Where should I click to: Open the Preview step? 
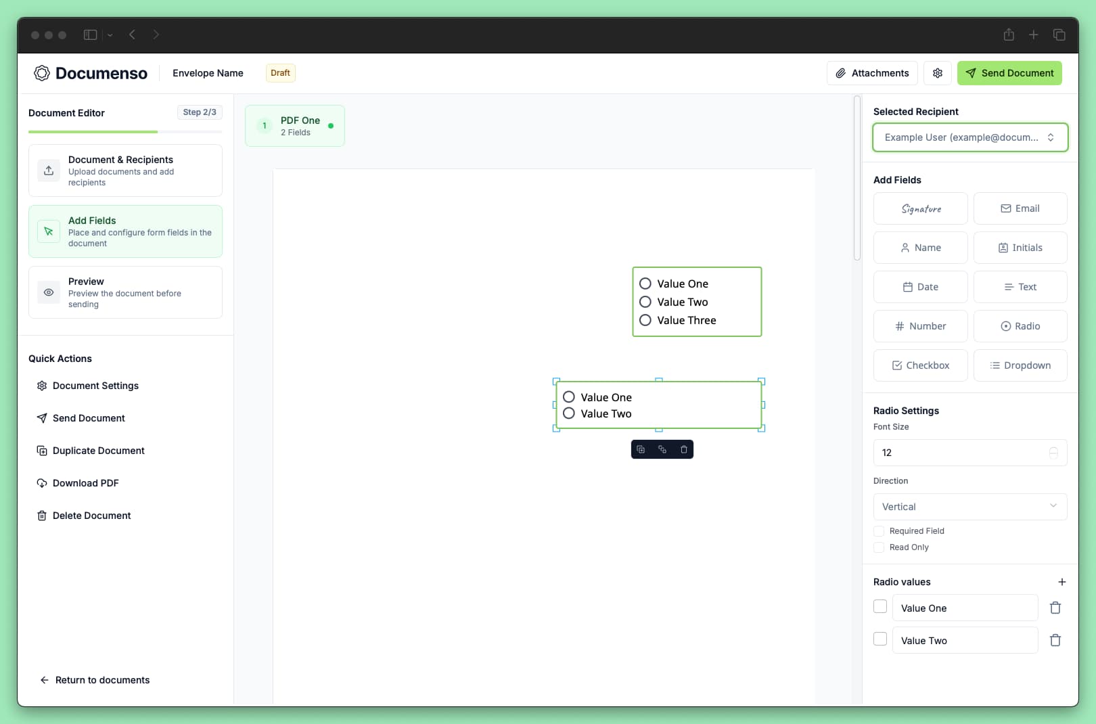click(x=125, y=292)
